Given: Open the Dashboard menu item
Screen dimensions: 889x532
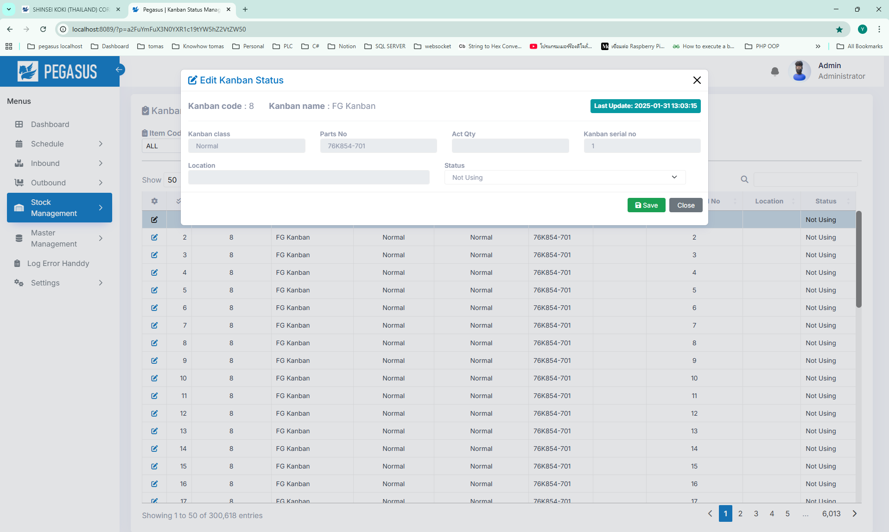Looking at the screenshot, I should pos(50,124).
